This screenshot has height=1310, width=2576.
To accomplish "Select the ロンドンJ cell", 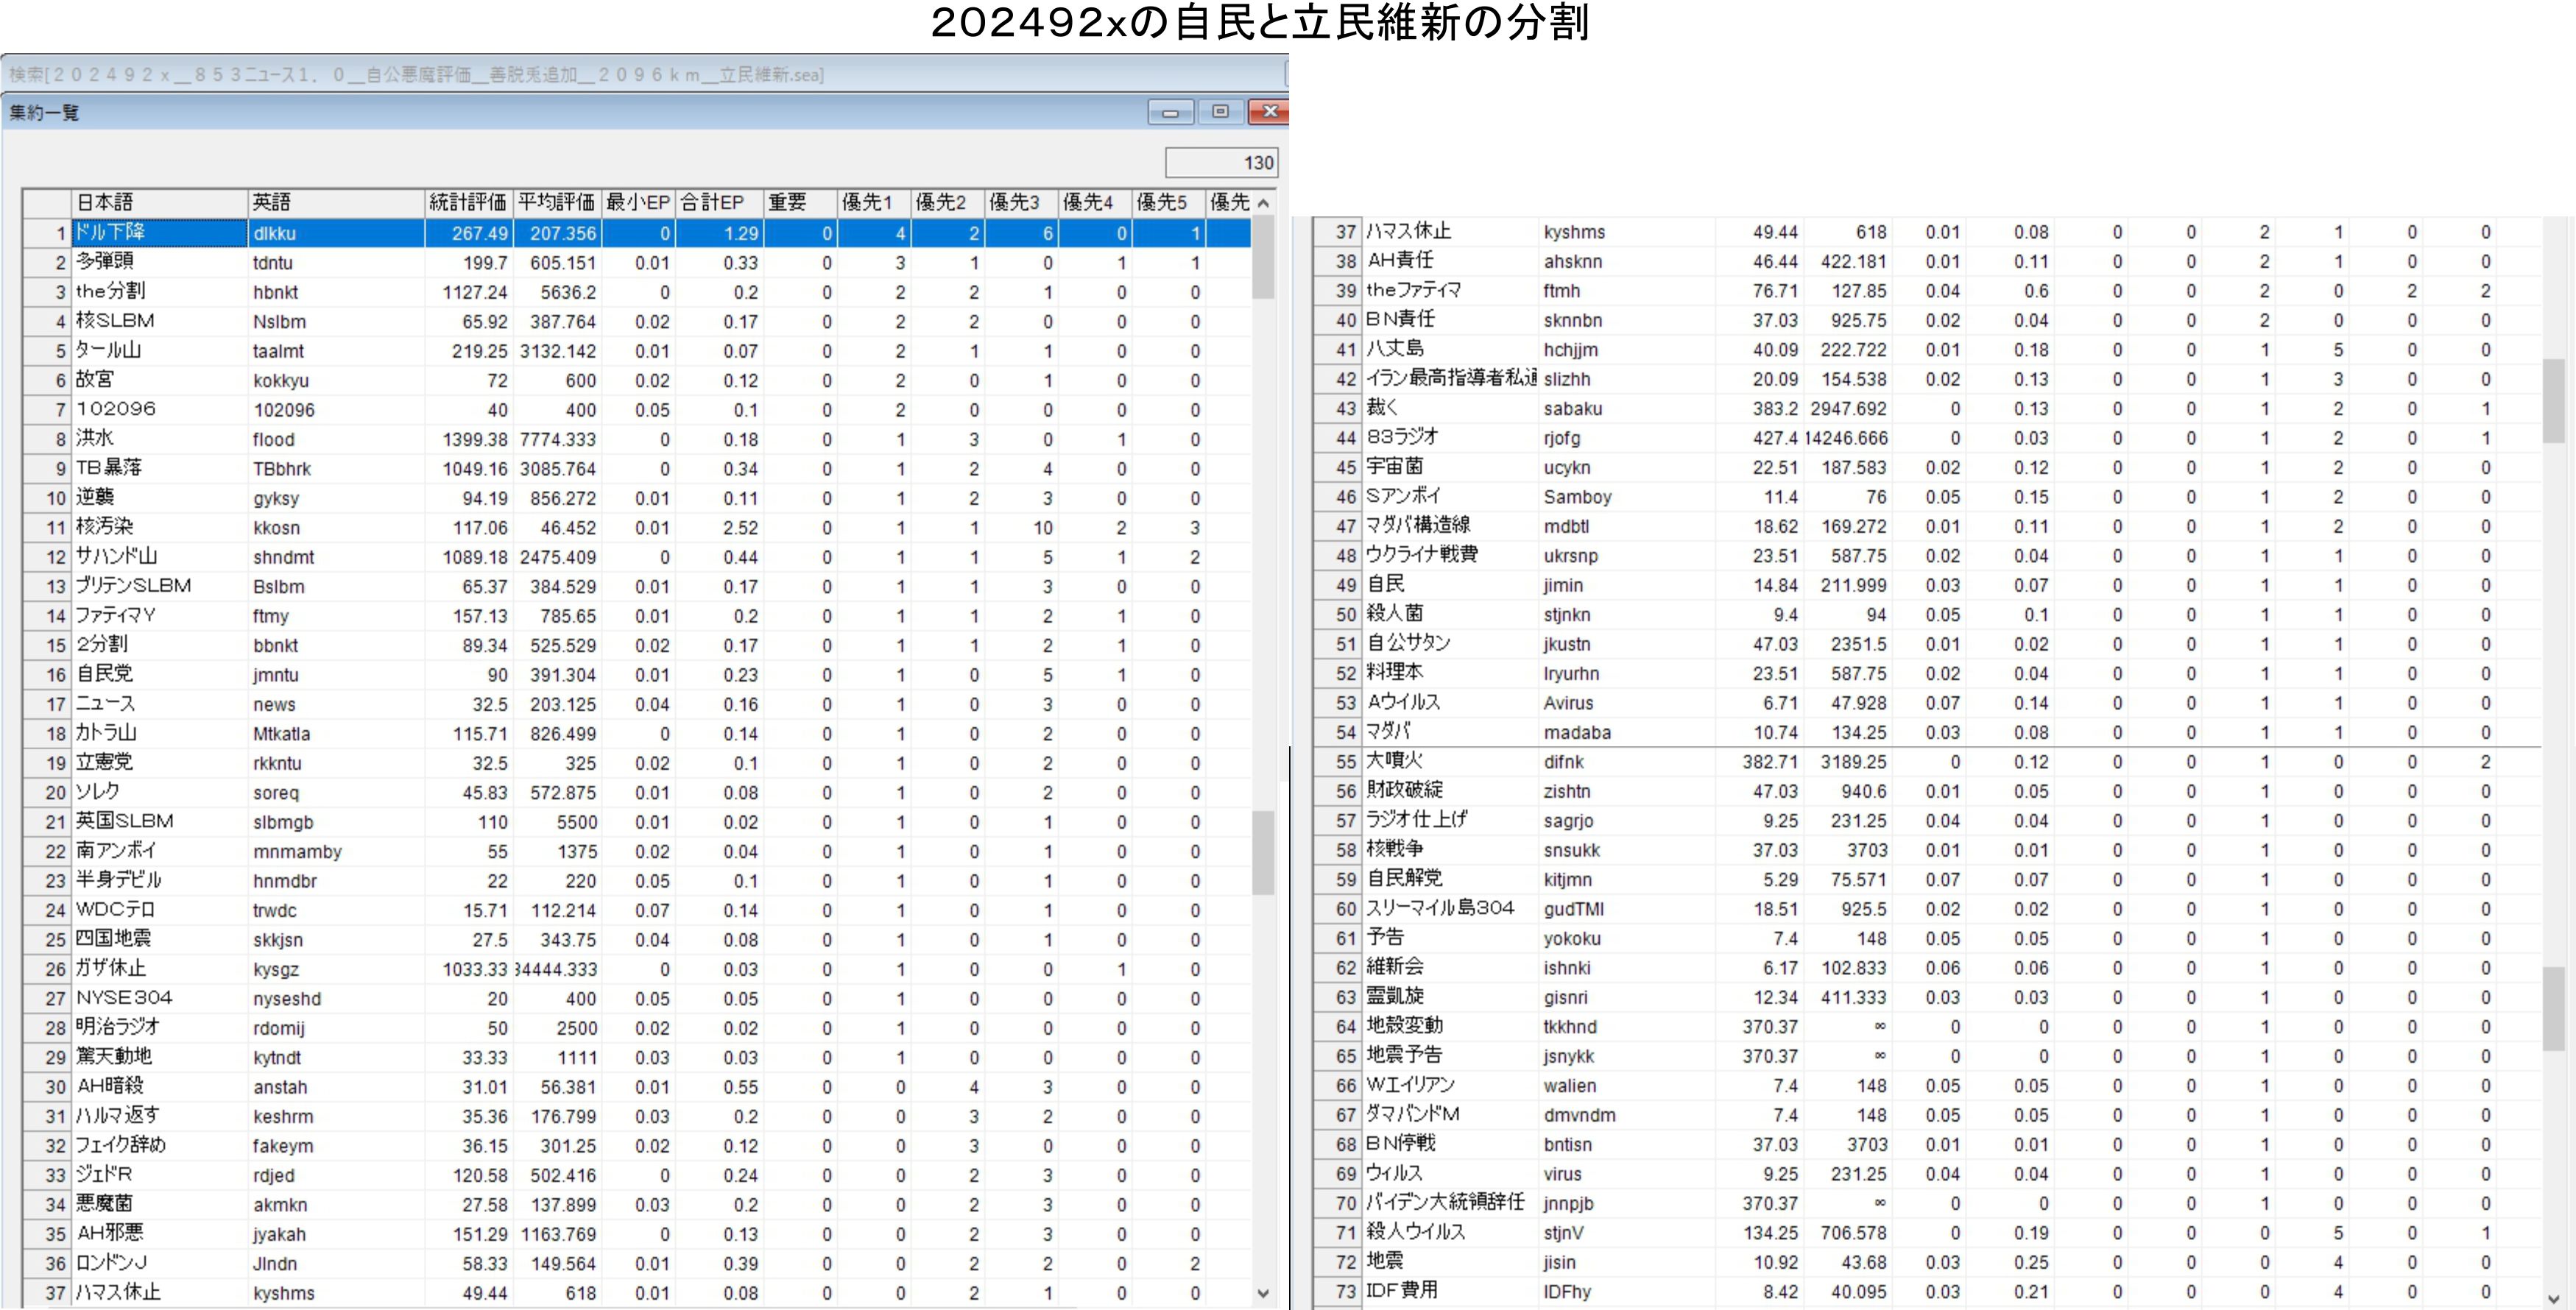I will 159,1263.
